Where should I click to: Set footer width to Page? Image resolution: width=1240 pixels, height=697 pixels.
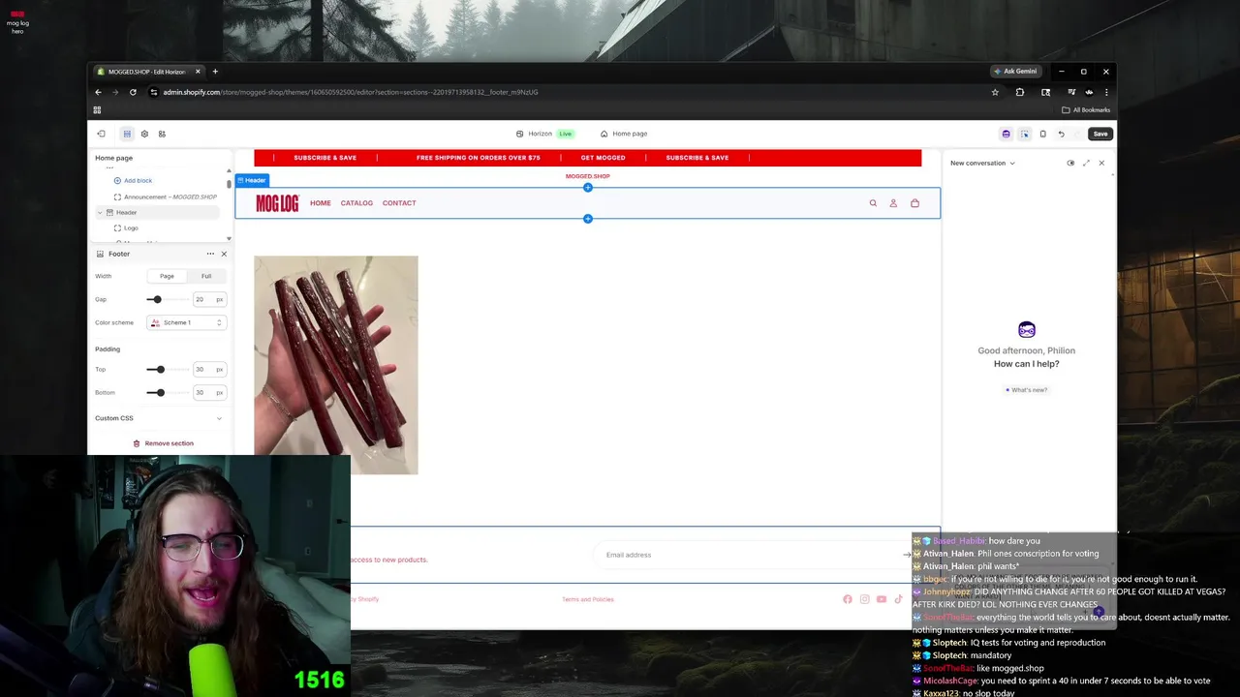point(167,276)
